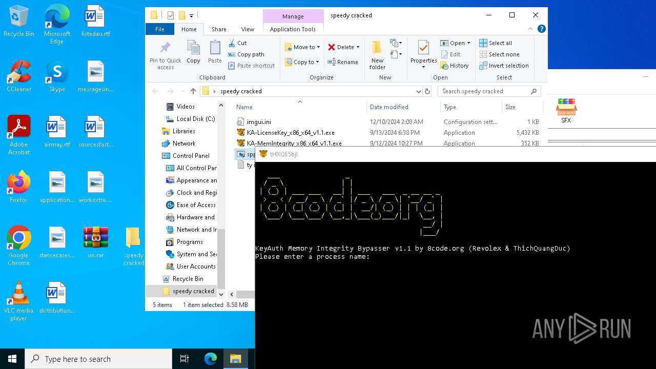
Task: Click the navigation pane down scroll arrow
Action: 221,295
